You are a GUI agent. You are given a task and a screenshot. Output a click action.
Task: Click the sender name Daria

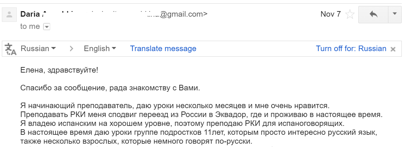30,14
